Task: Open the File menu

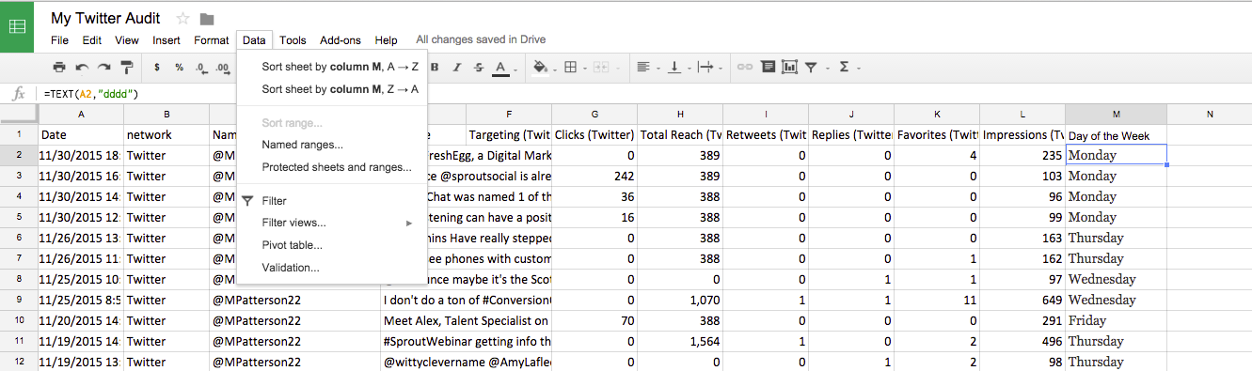Action: (59, 40)
